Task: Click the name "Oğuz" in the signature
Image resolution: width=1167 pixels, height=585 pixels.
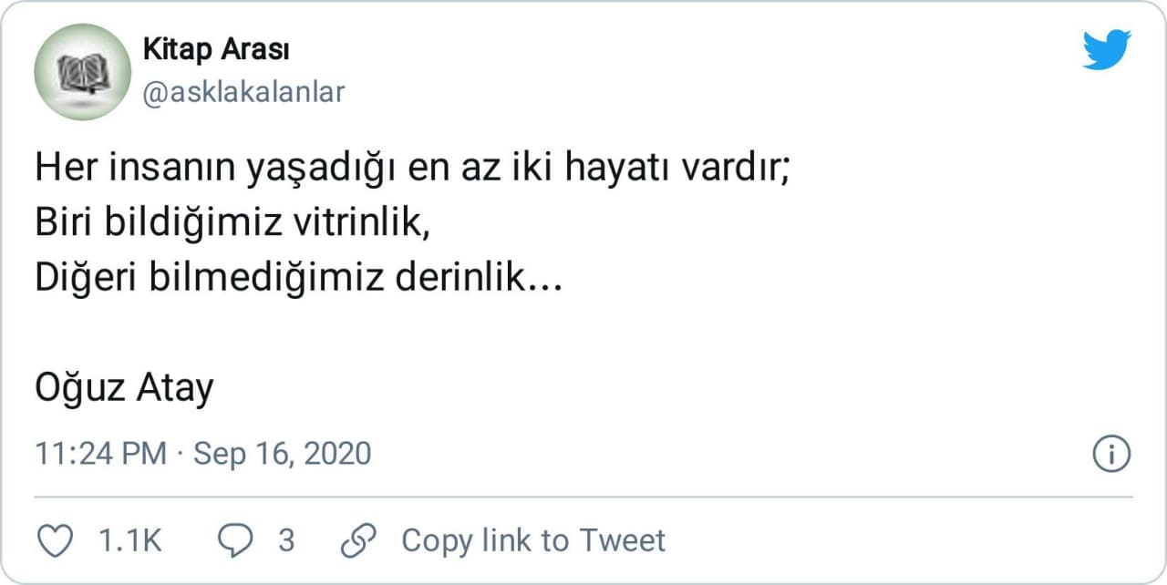Action: tap(79, 389)
